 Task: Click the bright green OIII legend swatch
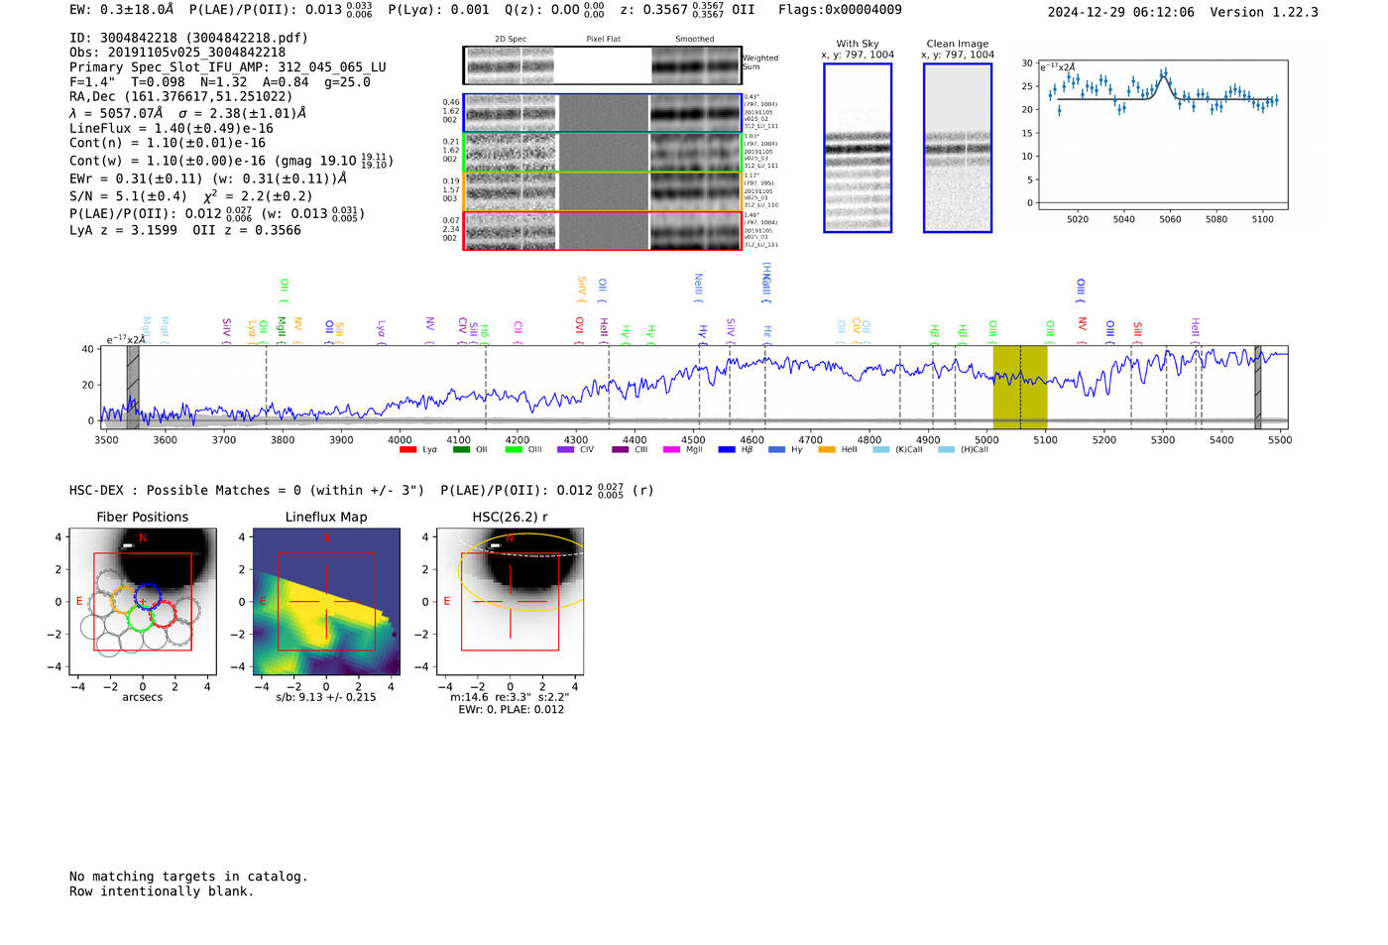(x=514, y=450)
